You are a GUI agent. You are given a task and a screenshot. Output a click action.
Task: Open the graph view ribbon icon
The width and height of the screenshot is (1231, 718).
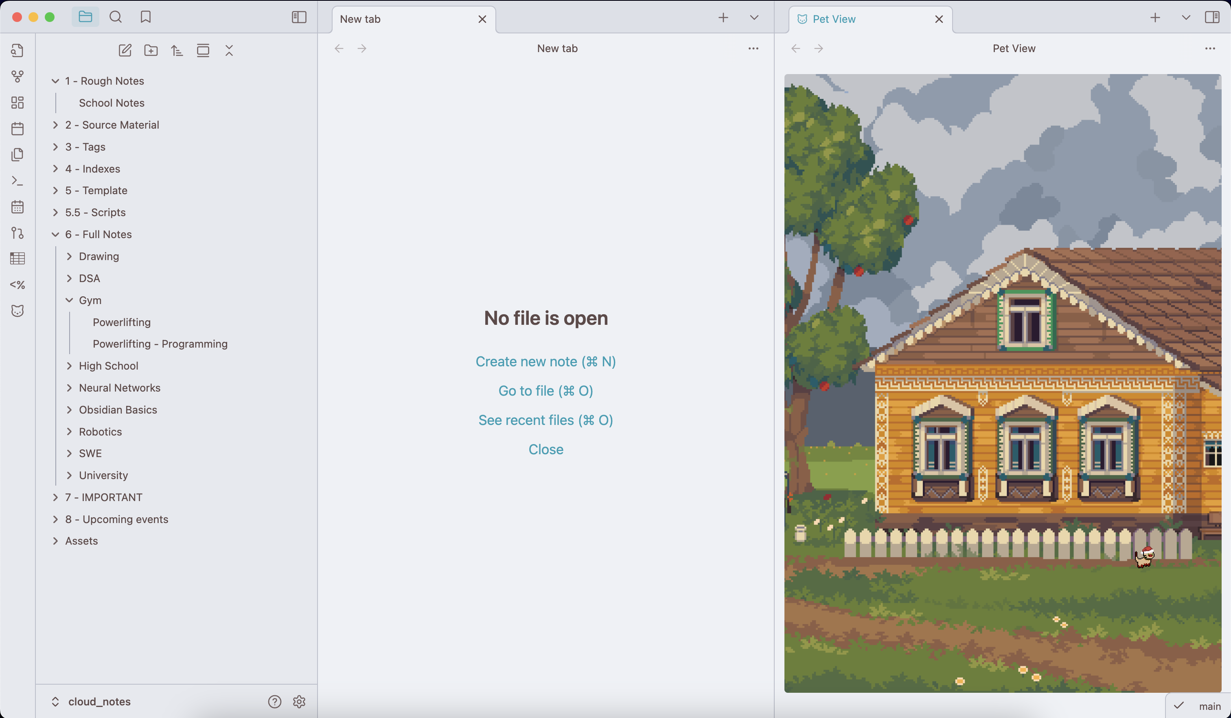pos(18,76)
